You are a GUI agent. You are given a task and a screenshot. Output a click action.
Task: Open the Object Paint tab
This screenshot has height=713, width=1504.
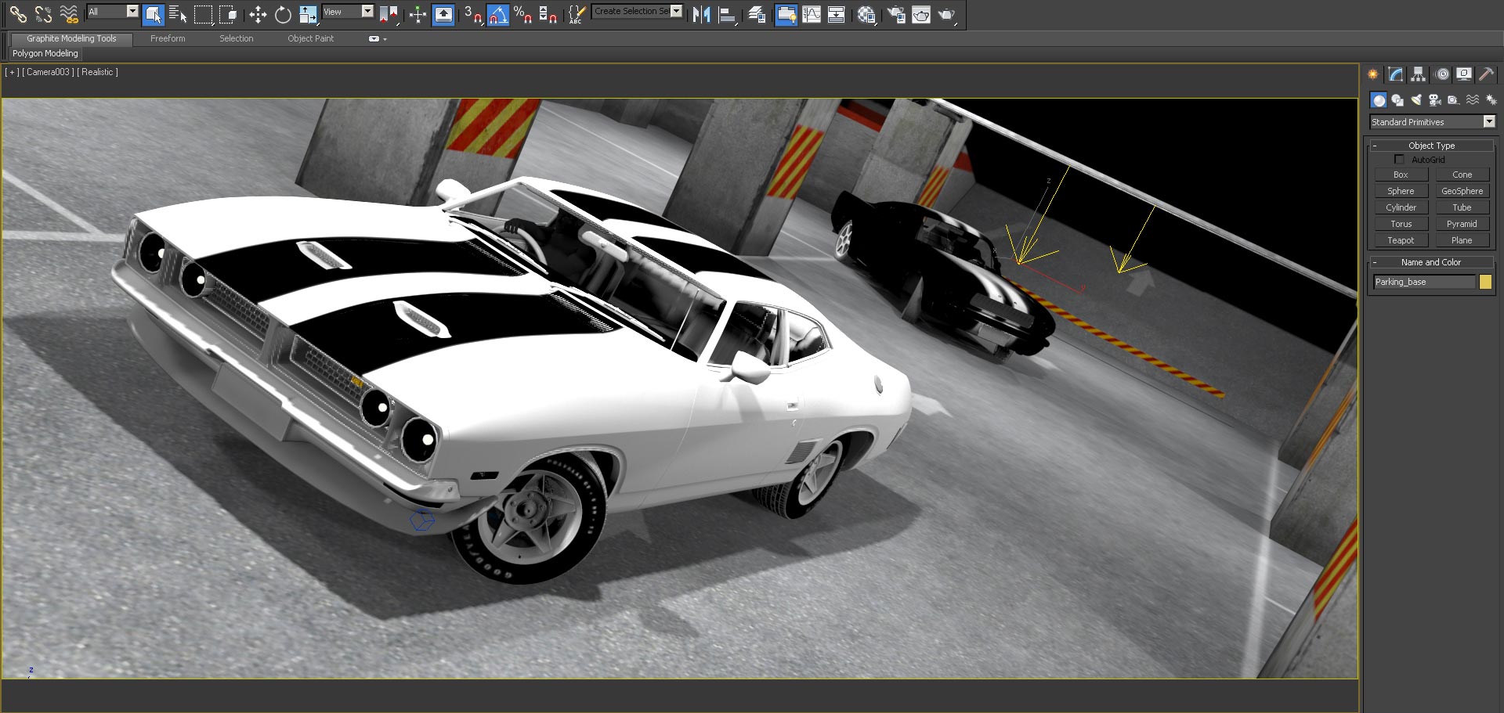tap(310, 38)
